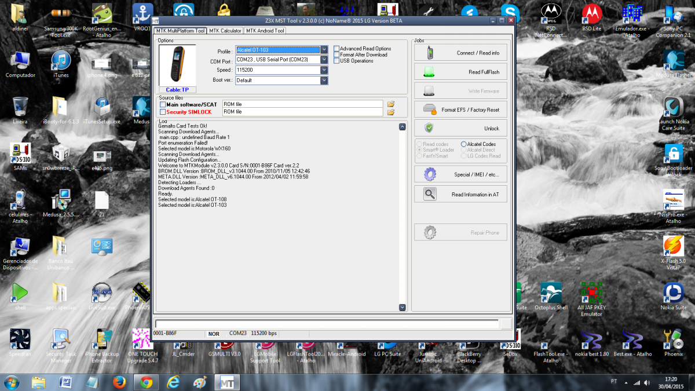
Task: Click the log scroll up arrow
Action: (403, 127)
